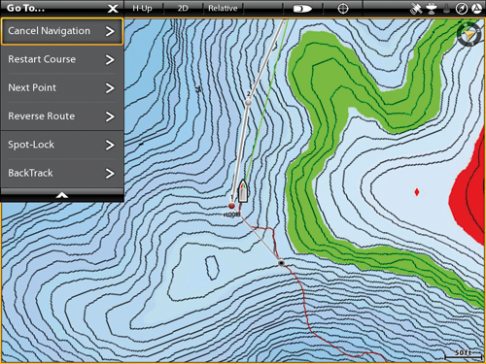Open the BackTrack submenu arrow
Viewport: 486px width, 364px height.
110,174
